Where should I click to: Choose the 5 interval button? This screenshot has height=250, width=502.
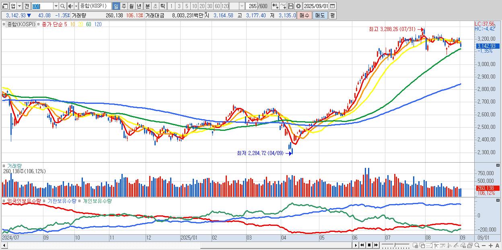point(187,6)
